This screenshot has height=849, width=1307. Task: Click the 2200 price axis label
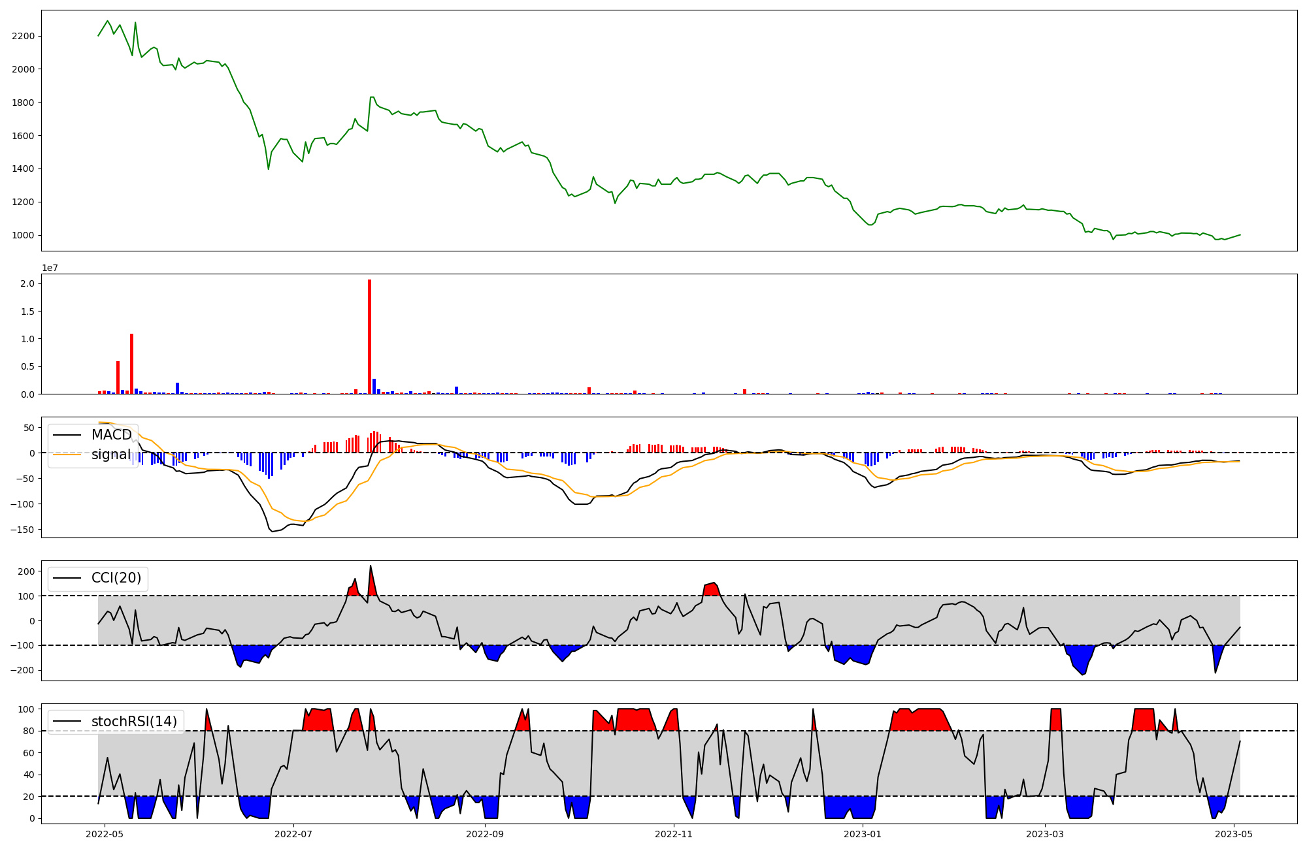[x=23, y=36]
